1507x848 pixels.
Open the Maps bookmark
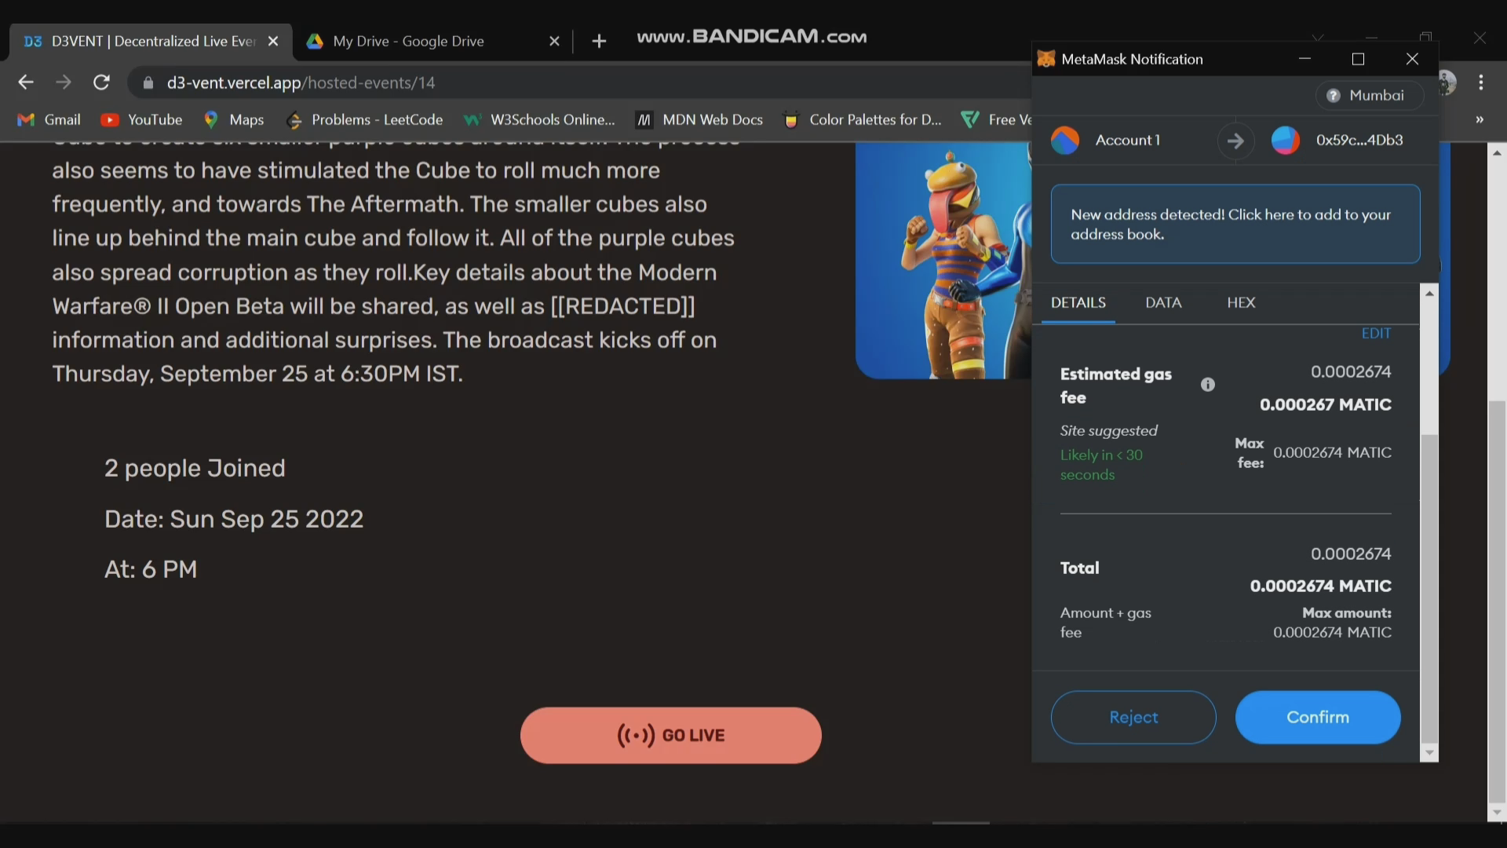[x=234, y=119]
